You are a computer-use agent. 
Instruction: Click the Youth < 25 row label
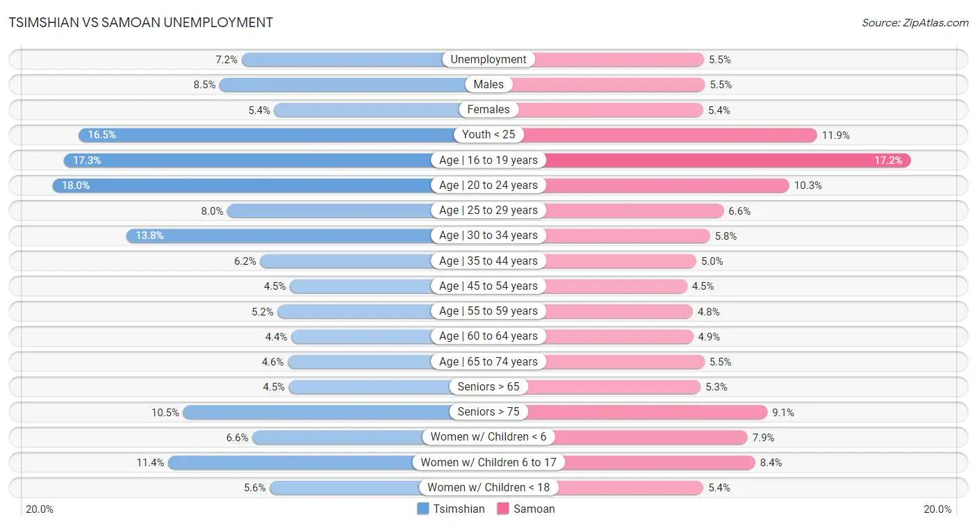[x=488, y=135]
